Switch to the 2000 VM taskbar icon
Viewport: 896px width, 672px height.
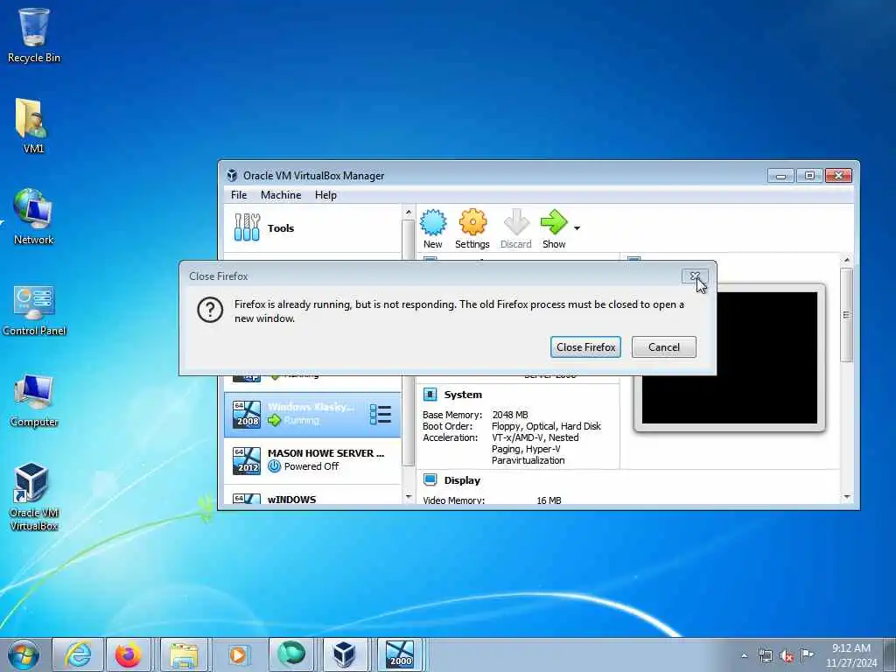399,654
